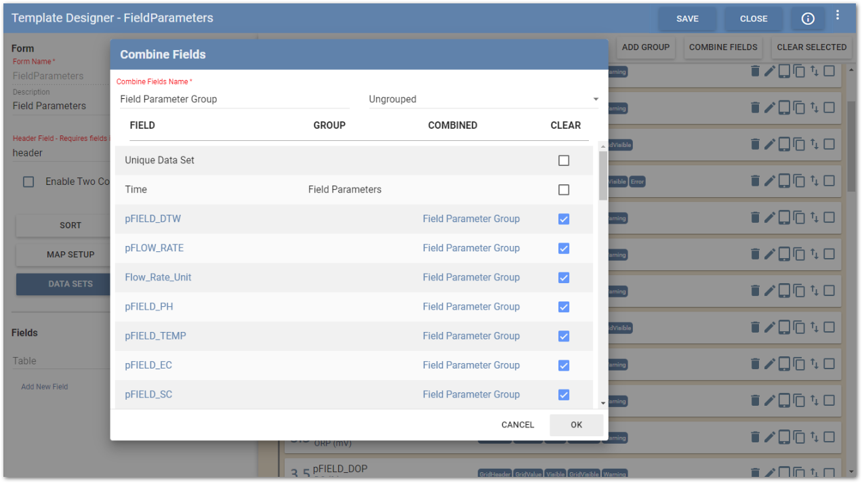
Task: Uncheck the Clear box for pFLOW_RATE
Action: click(564, 248)
